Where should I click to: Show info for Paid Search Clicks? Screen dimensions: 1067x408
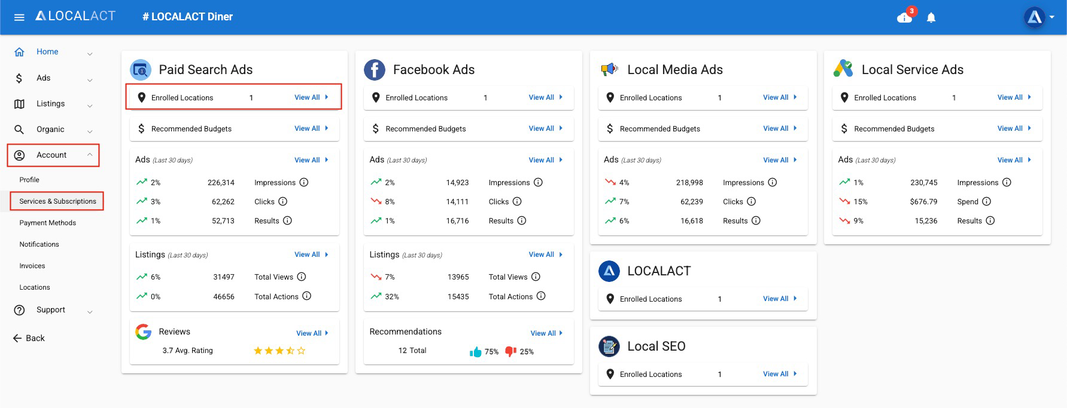pos(283,201)
